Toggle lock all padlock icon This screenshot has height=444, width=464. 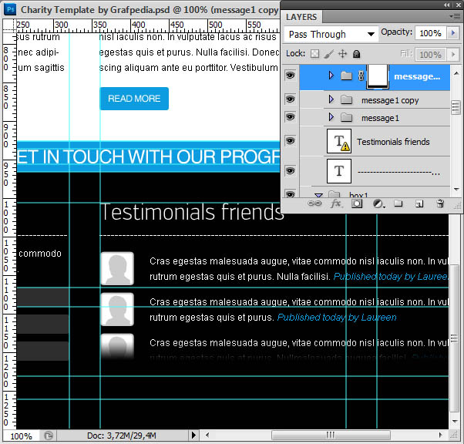pyautogui.click(x=357, y=54)
